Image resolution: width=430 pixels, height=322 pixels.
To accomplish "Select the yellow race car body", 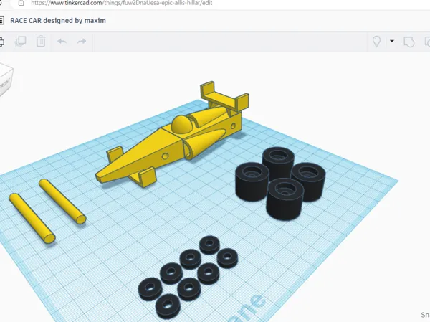I will (x=173, y=135).
